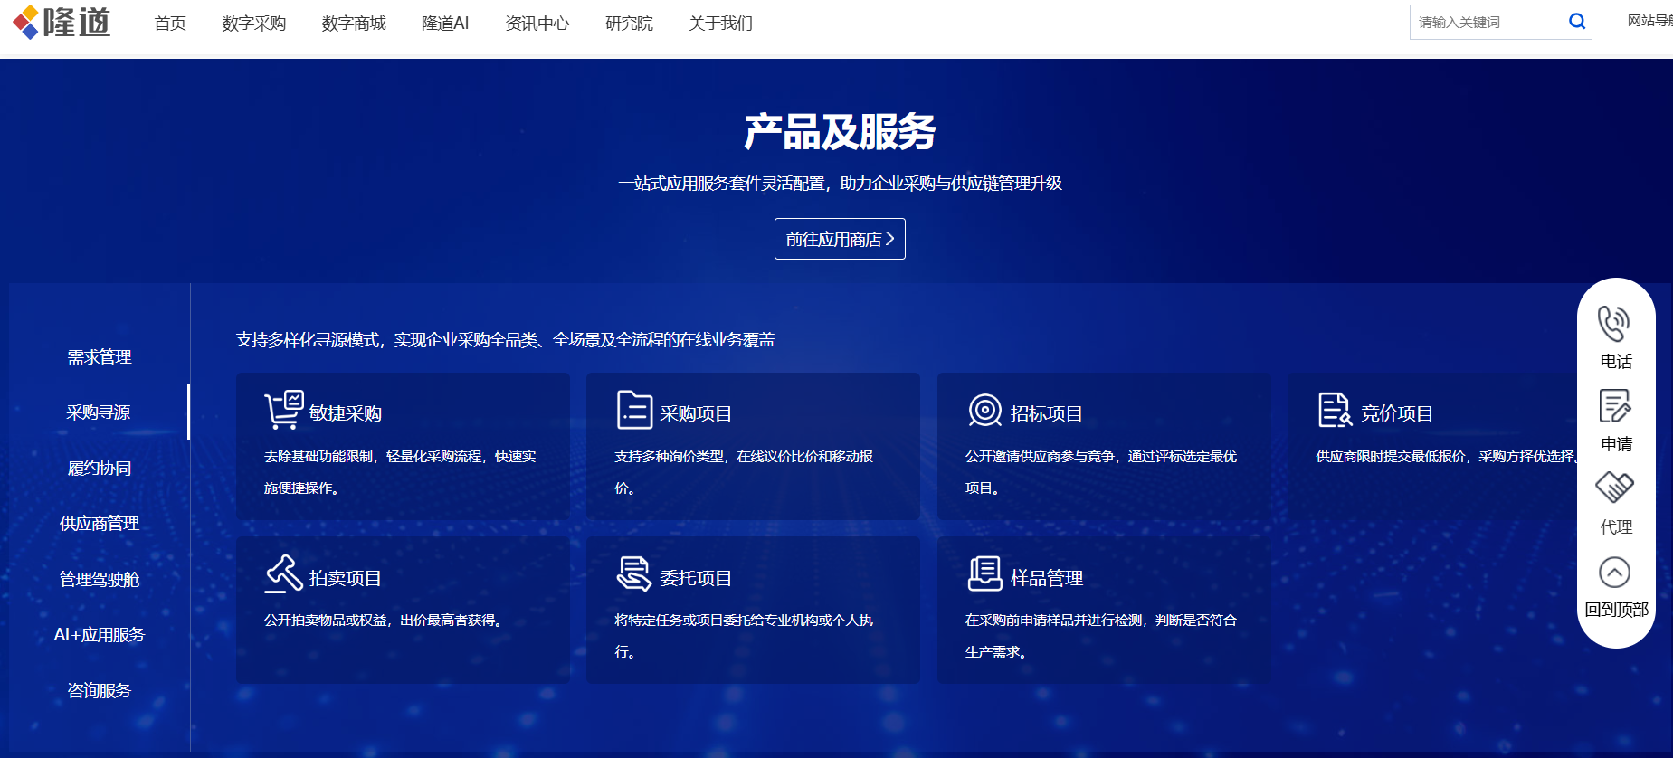This screenshot has width=1673, height=758.
Task: Open the 资讯中心 menu
Action: (537, 23)
